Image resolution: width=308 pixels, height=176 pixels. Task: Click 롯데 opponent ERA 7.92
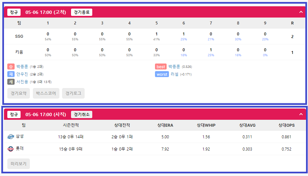[x=165, y=149]
